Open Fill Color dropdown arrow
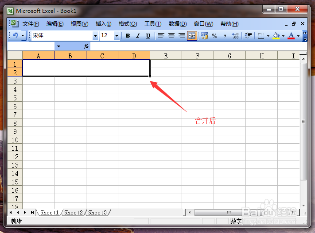The height and width of the screenshot is (233, 315). 283,36
